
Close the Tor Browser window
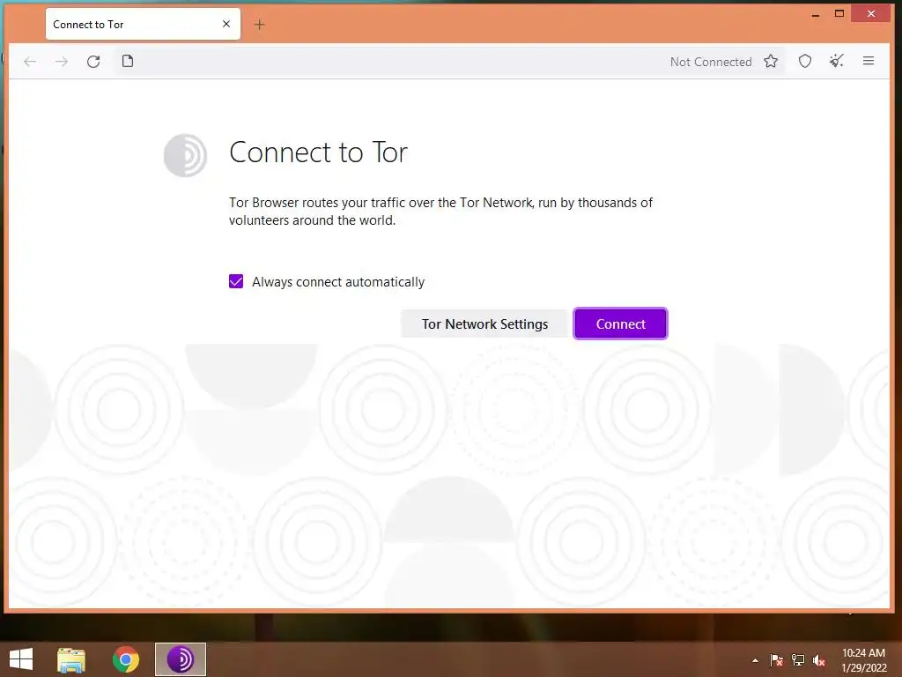(x=871, y=13)
